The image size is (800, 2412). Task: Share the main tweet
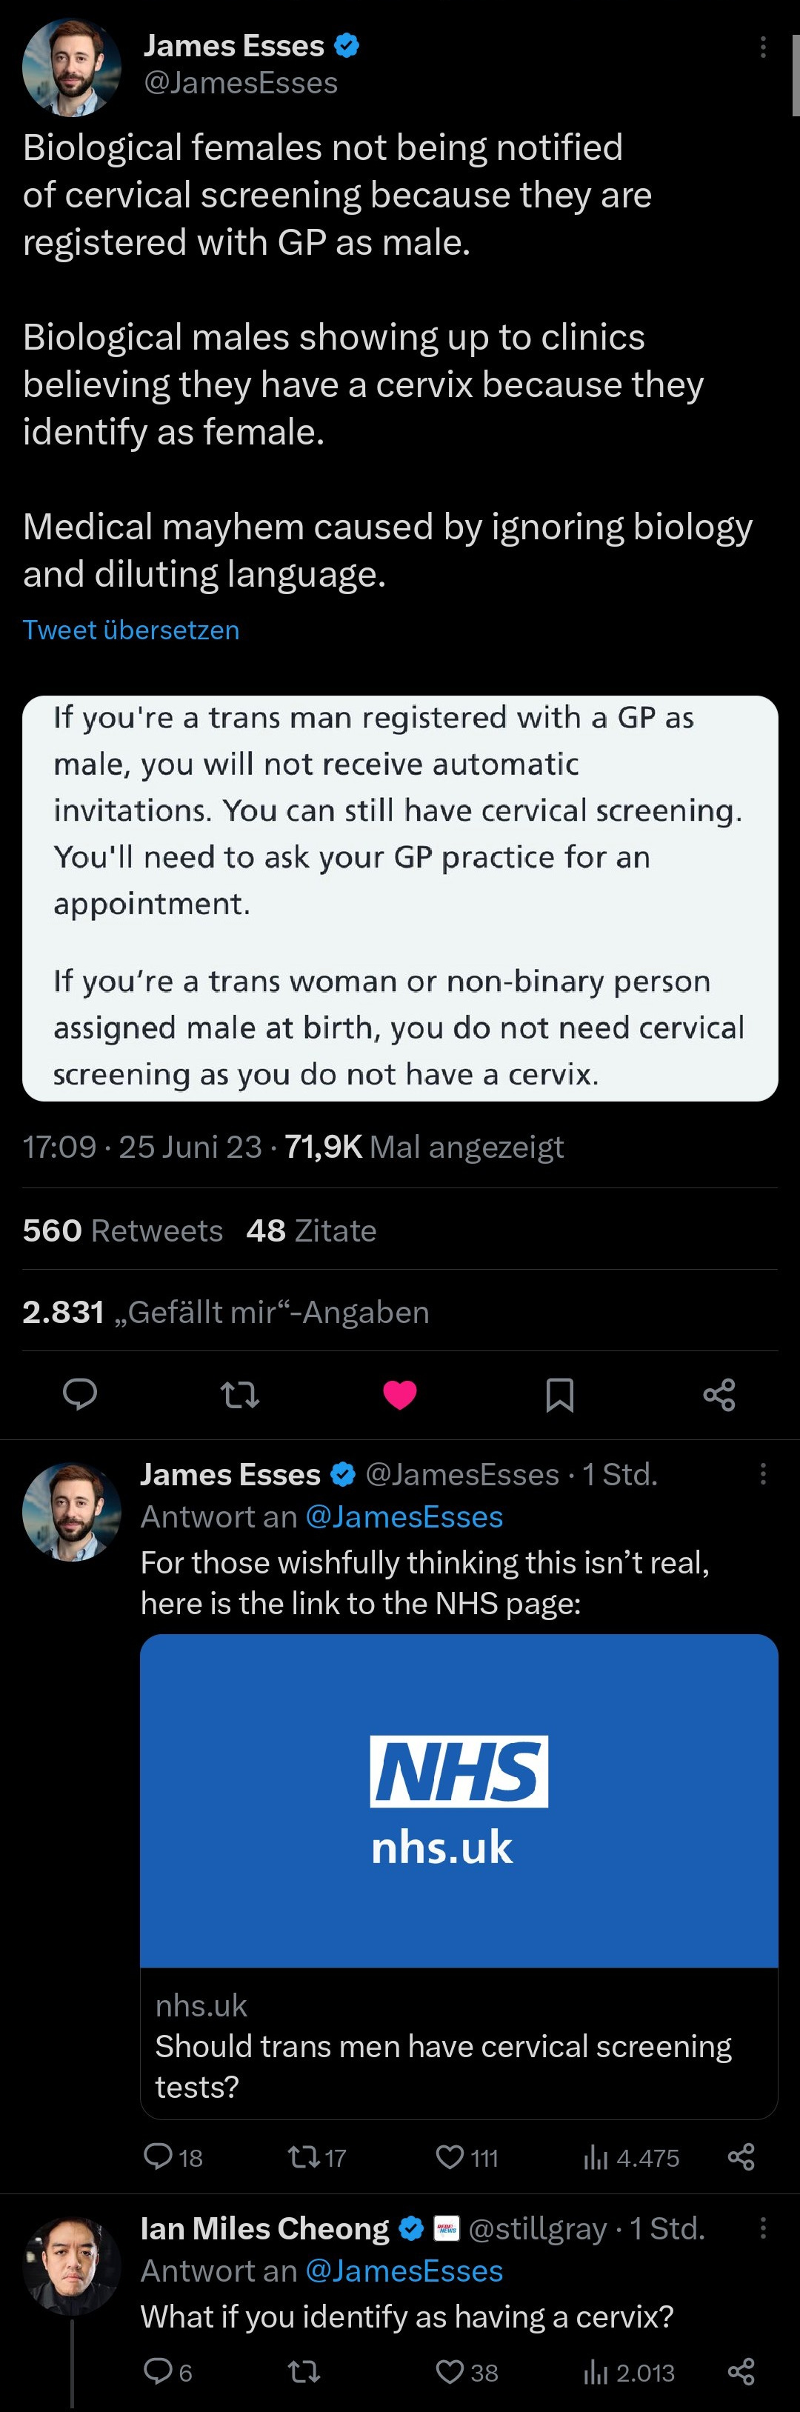(719, 1395)
